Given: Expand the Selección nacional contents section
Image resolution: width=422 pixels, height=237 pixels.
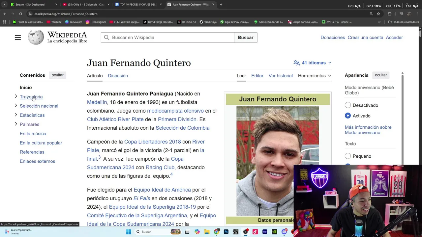Looking at the screenshot, I should coord(16,106).
